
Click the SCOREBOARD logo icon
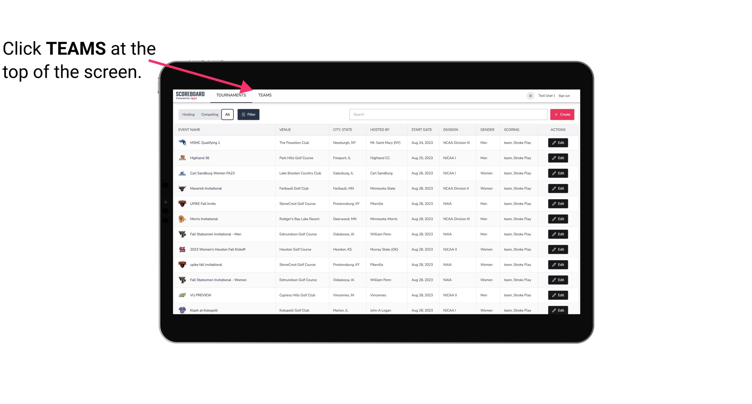coord(190,95)
